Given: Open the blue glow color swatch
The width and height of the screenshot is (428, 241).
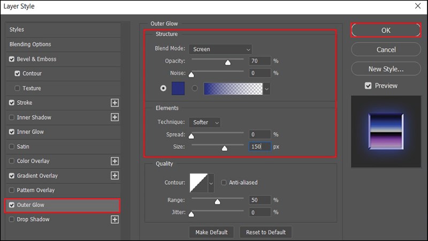Looking at the screenshot, I should [178, 88].
